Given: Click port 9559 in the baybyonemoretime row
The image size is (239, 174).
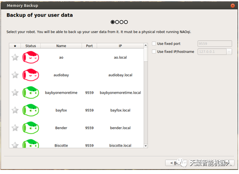Looking at the screenshot, I should pos(89,93).
